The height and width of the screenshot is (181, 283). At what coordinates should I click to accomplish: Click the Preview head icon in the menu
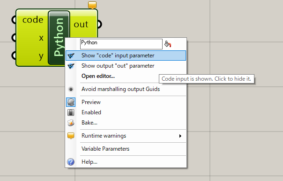[x=71, y=102]
